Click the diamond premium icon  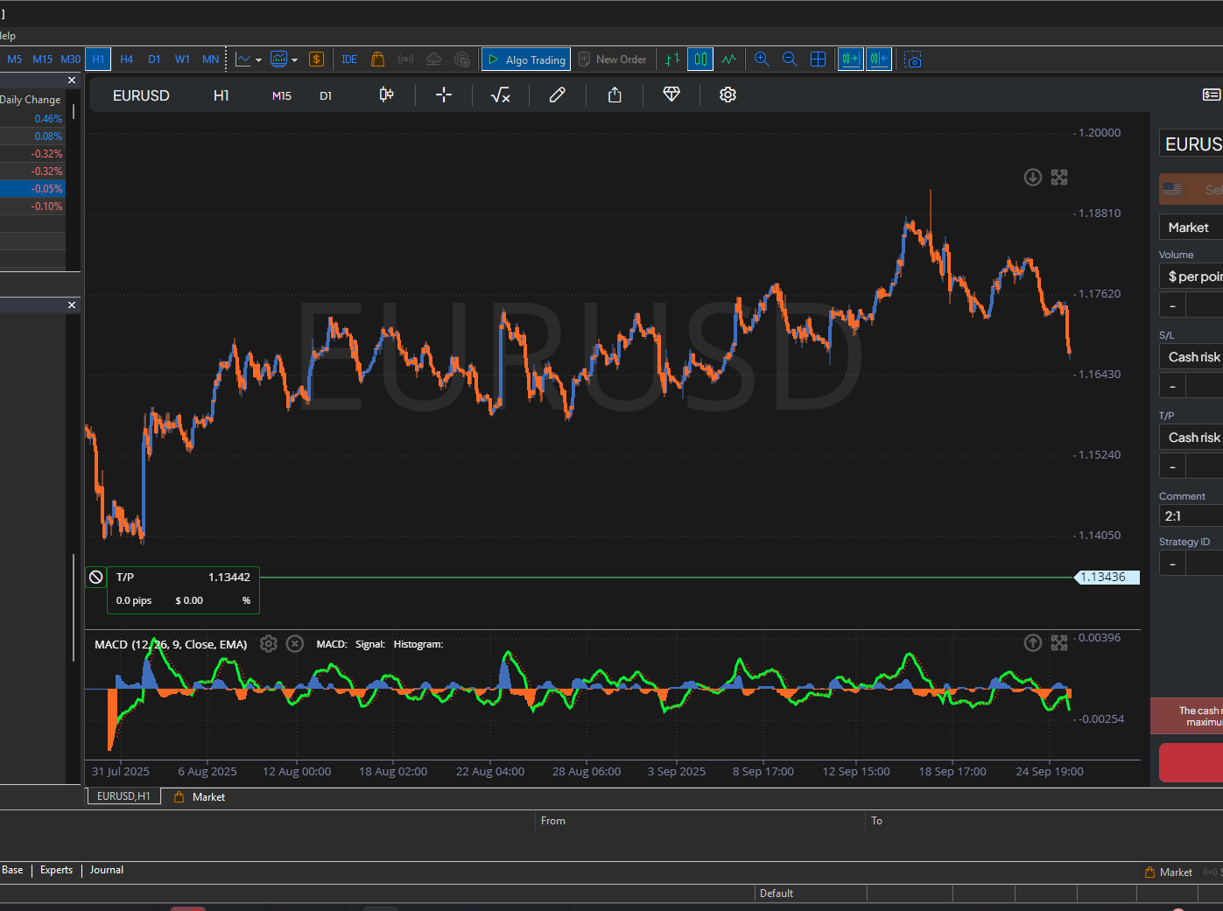(671, 95)
